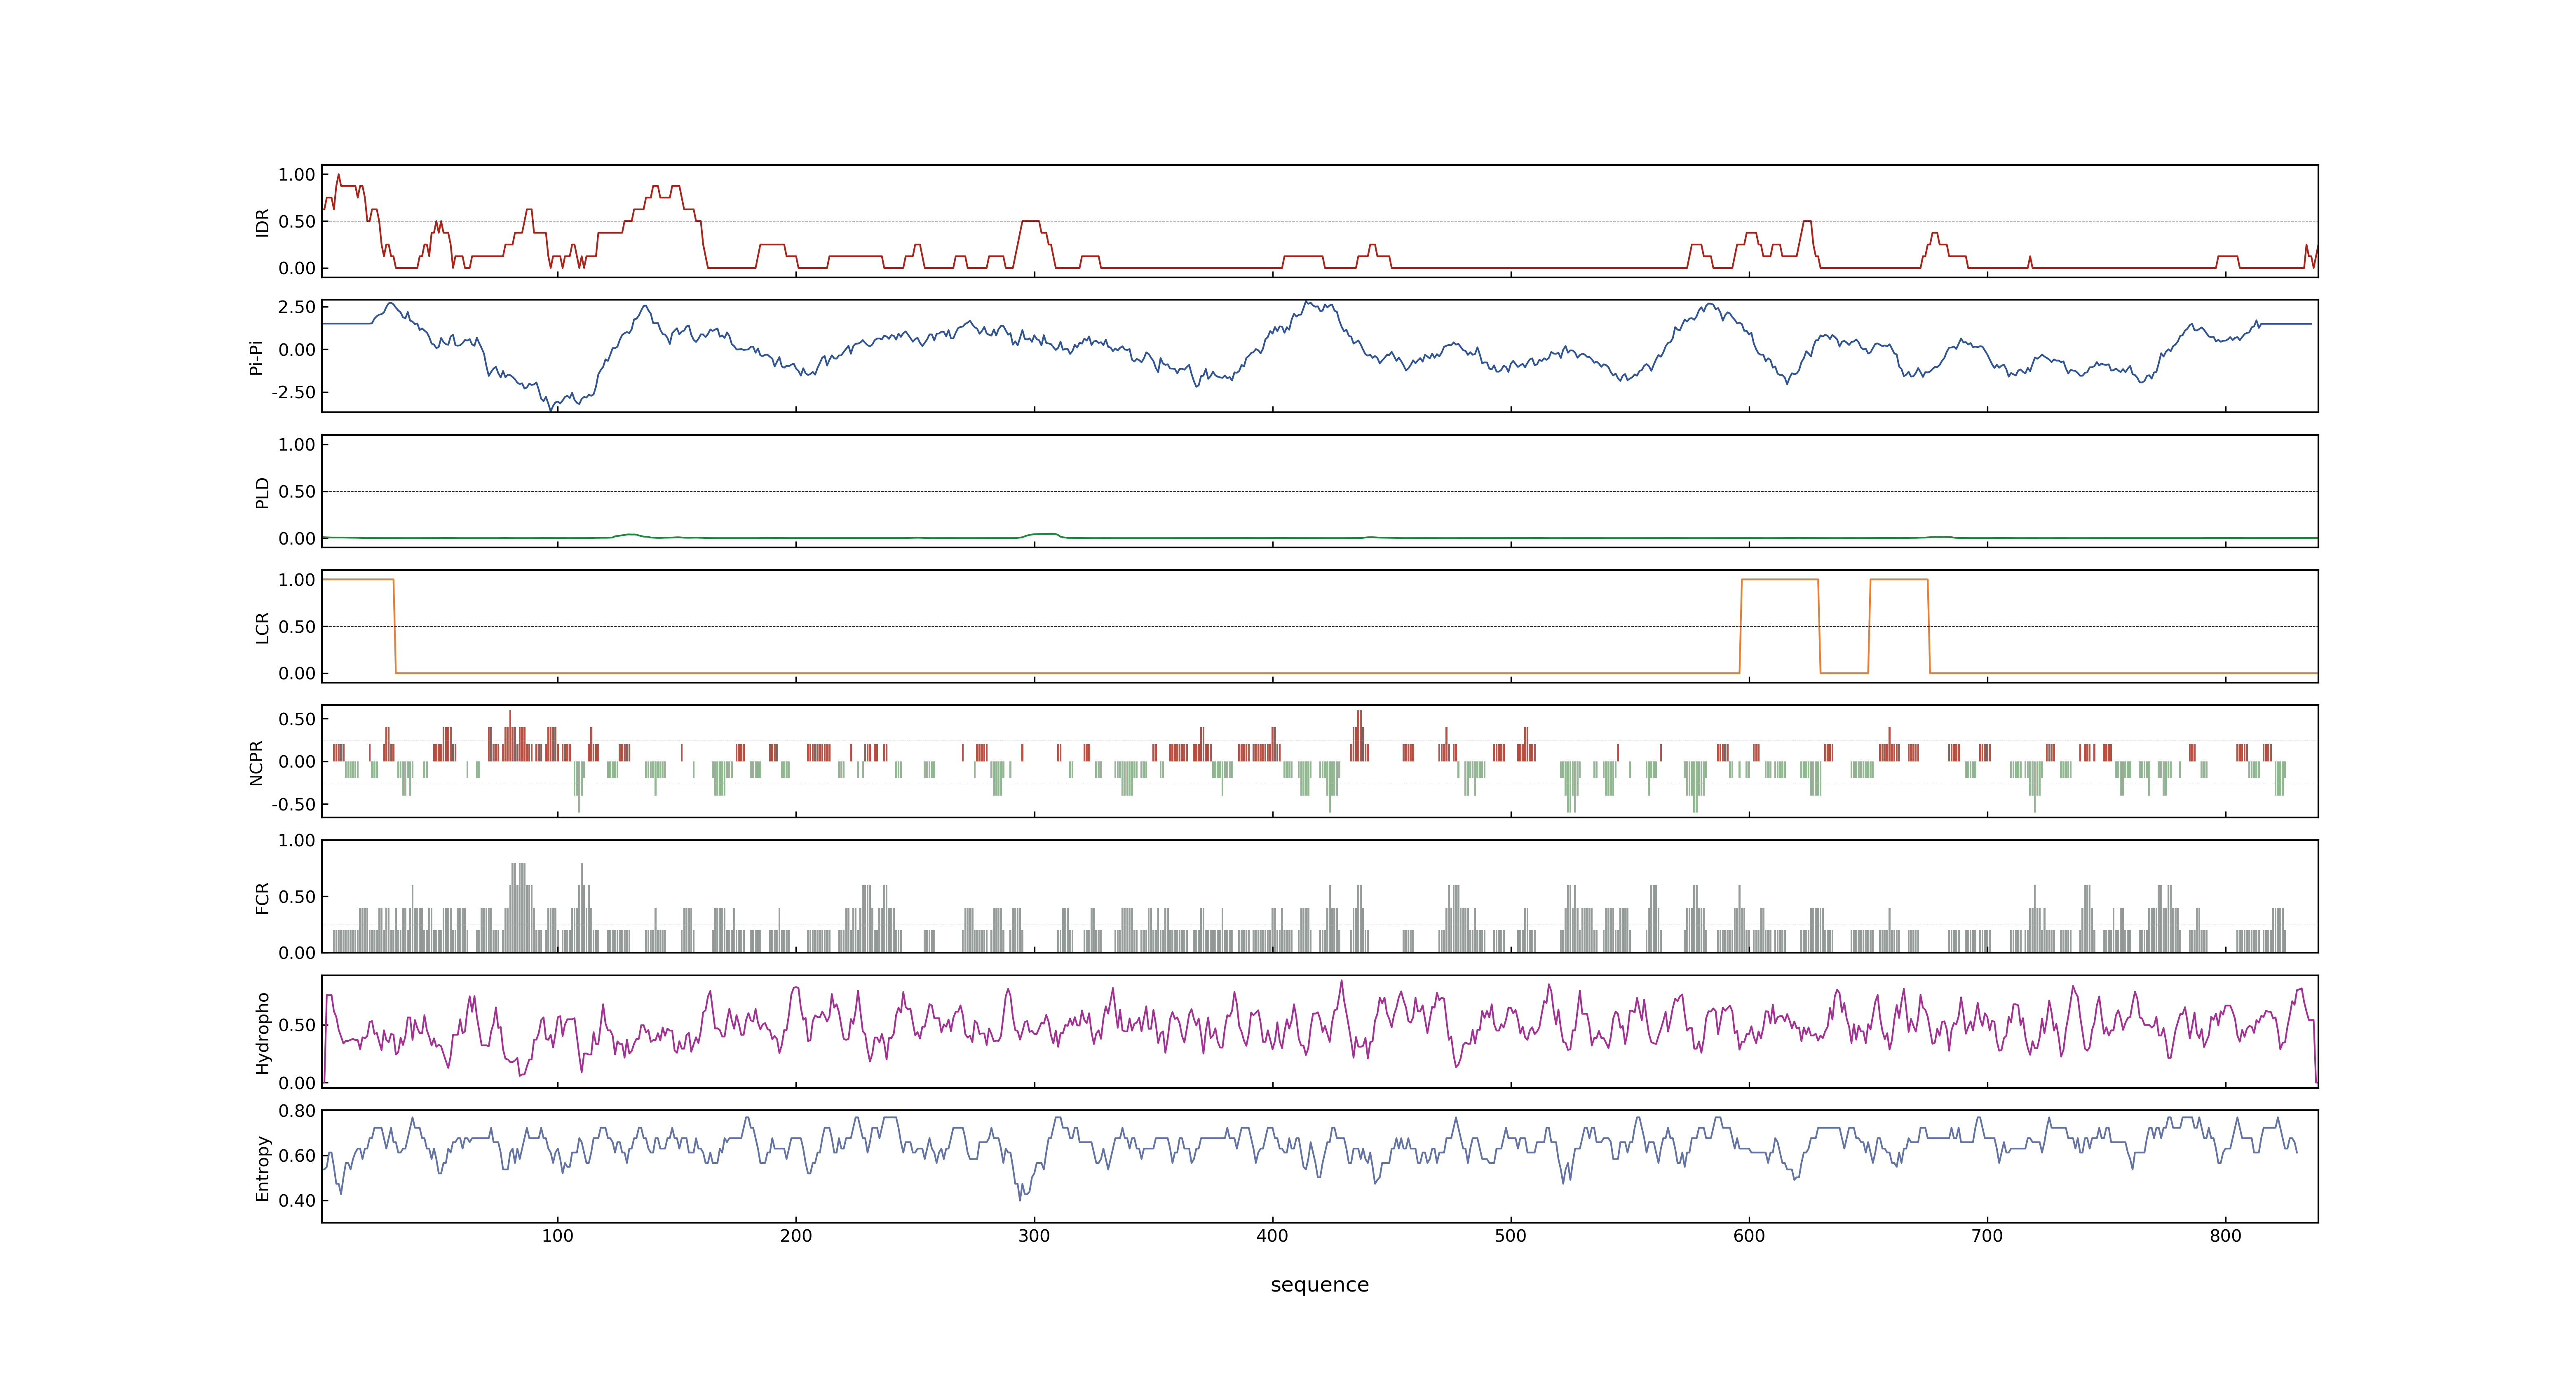Click the 300 tick label on x-axis
The image size is (2576, 1374).
1034,1236
